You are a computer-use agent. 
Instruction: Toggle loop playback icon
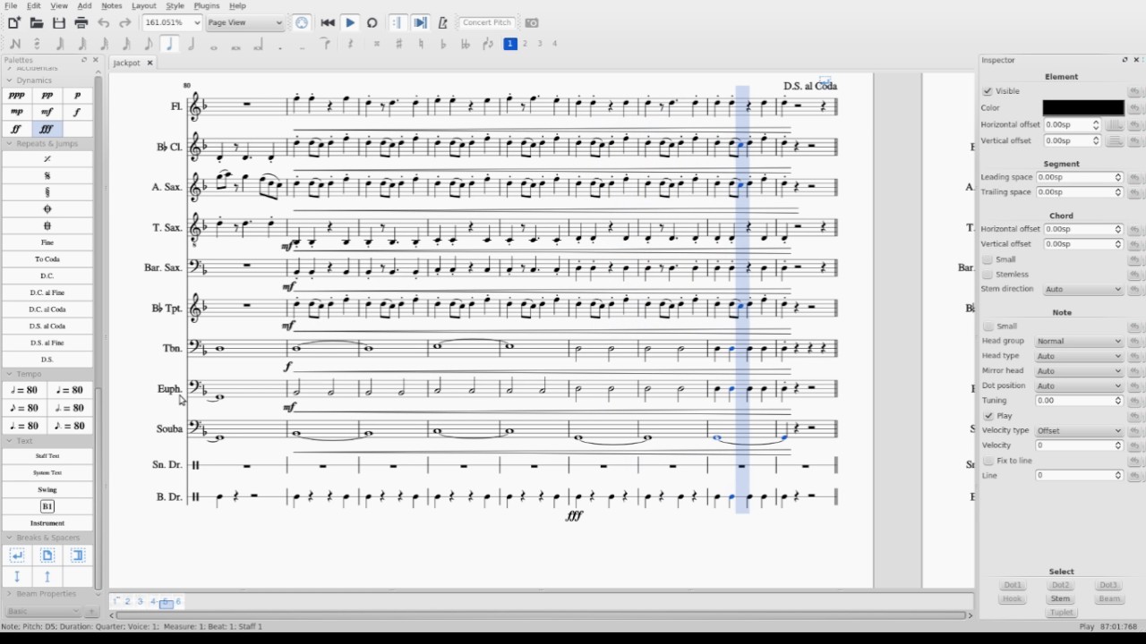[372, 22]
